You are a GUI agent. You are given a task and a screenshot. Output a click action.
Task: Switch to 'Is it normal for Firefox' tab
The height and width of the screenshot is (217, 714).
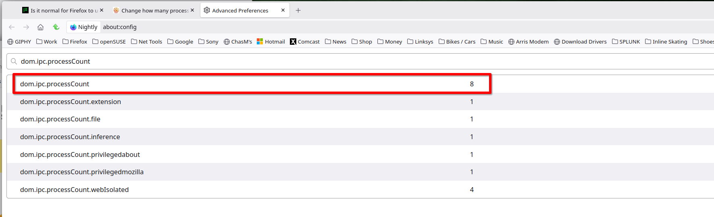tap(60, 10)
